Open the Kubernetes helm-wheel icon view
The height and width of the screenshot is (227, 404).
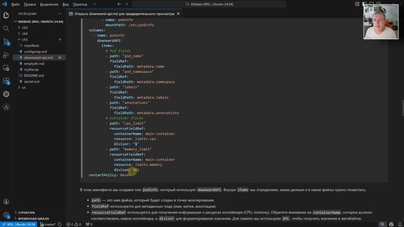[6, 94]
